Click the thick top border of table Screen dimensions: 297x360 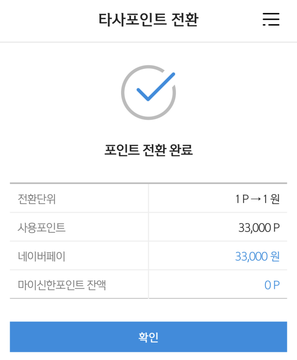pyautogui.click(x=148, y=183)
